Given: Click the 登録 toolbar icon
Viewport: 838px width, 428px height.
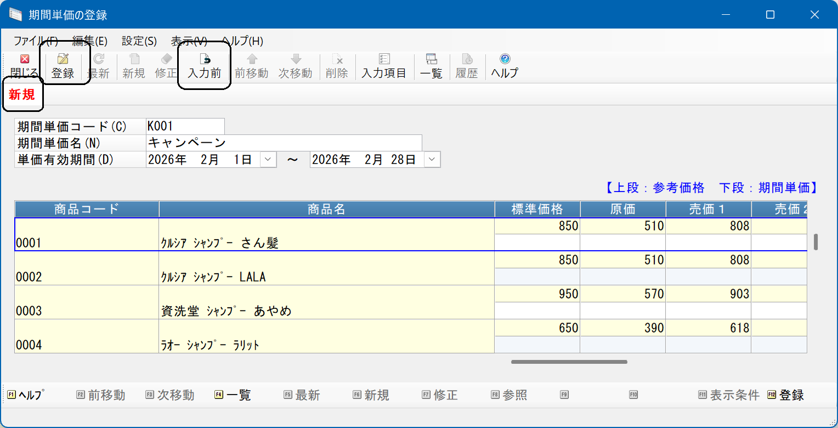Looking at the screenshot, I should point(63,59).
